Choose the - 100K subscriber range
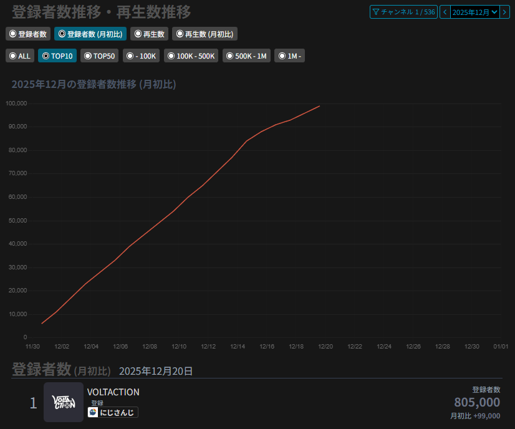The image size is (515, 429). click(x=142, y=56)
